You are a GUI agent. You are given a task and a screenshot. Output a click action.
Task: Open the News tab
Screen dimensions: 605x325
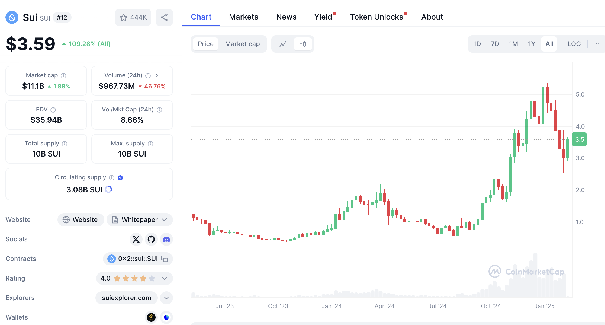(x=286, y=17)
